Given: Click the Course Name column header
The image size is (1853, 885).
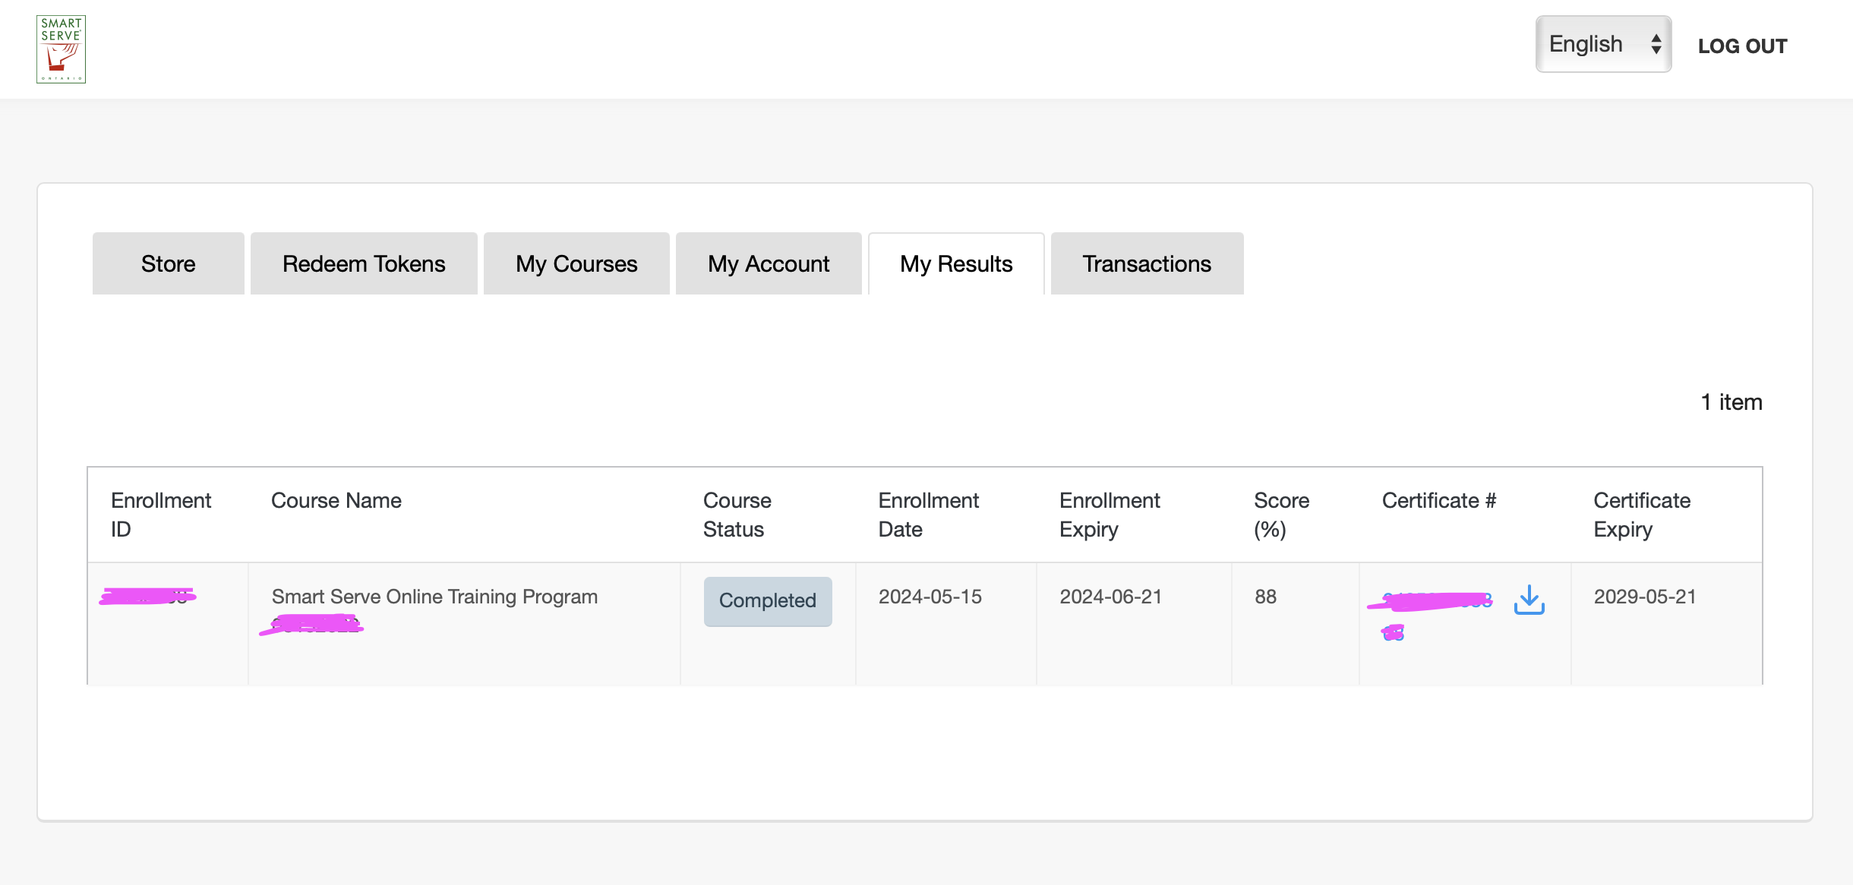Looking at the screenshot, I should coord(336,501).
